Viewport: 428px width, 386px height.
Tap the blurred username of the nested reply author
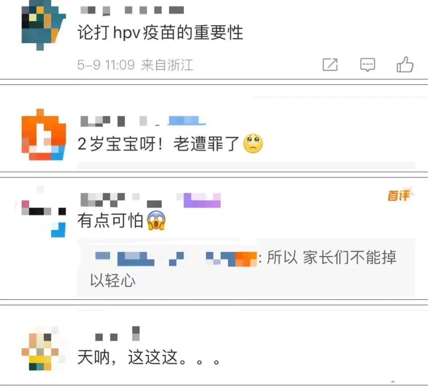pos(176,259)
